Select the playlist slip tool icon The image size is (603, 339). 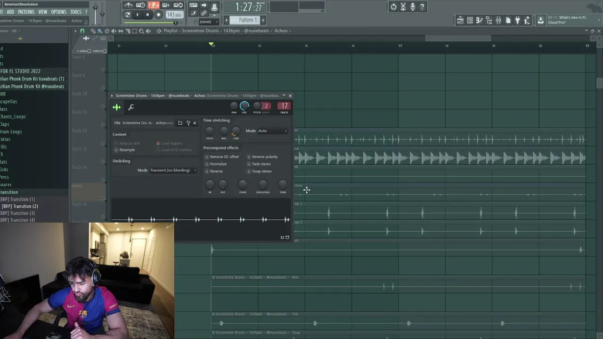pos(121,31)
